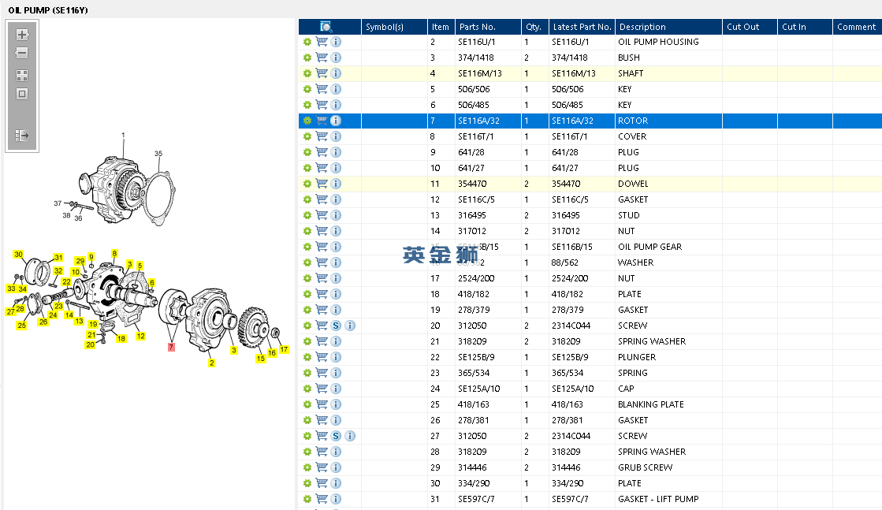882x510 pixels.
Task: Show info for item 20 SCREW
Action: pos(350,326)
